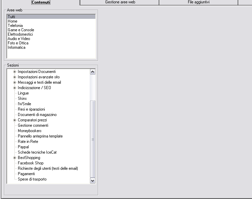Click Sezioni scrollbar up arrow
Screen dimensions: 252x199
click(93, 72)
